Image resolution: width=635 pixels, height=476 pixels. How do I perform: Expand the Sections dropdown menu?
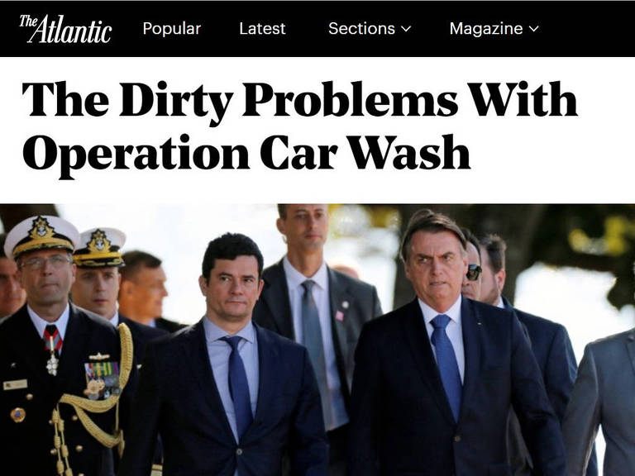(x=370, y=29)
